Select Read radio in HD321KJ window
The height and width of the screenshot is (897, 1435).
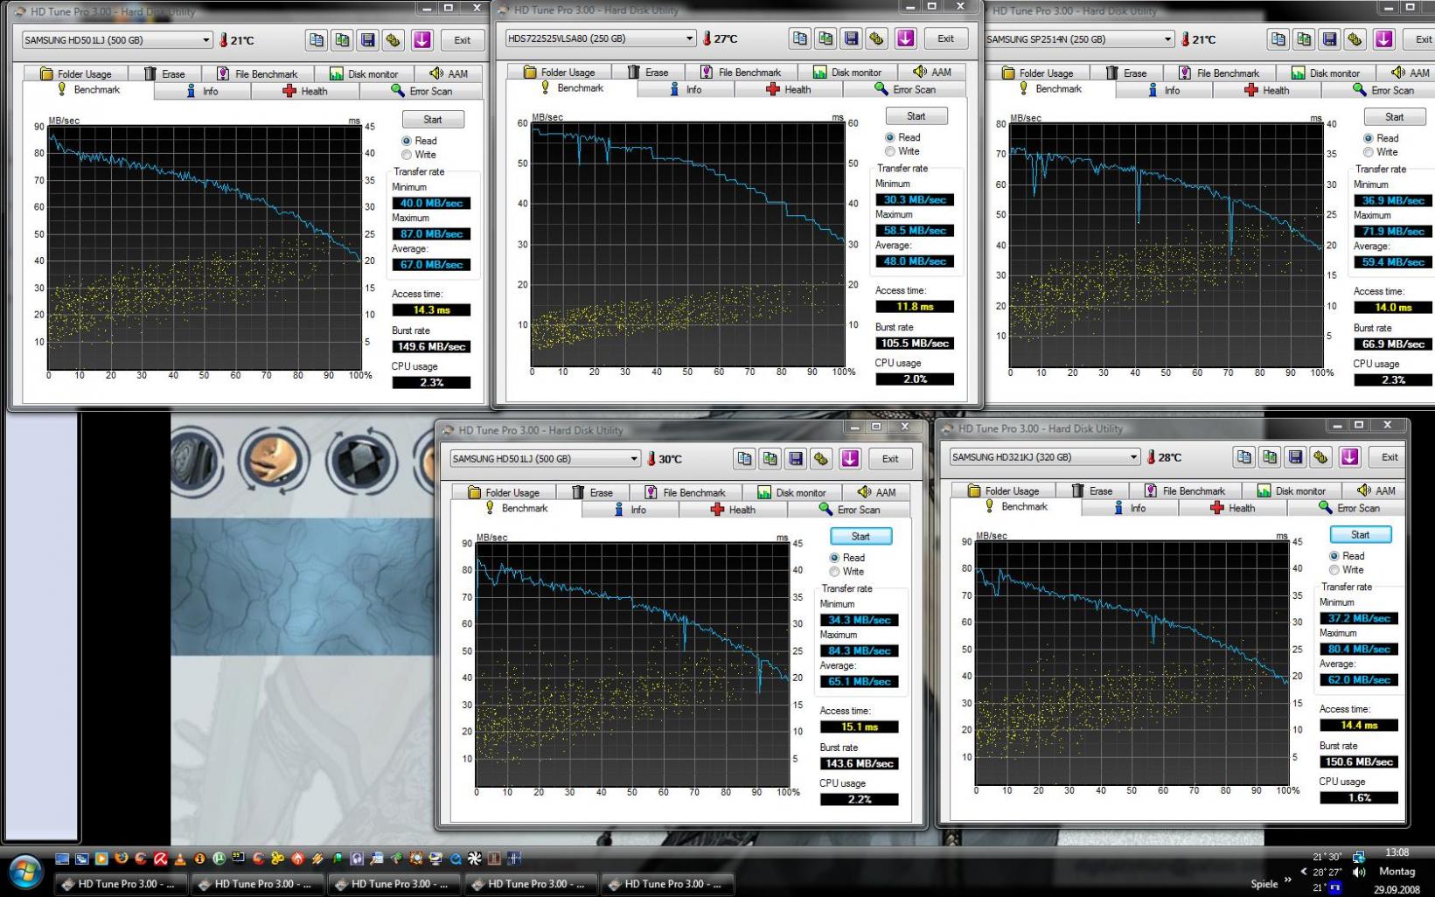pos(1334,556)
